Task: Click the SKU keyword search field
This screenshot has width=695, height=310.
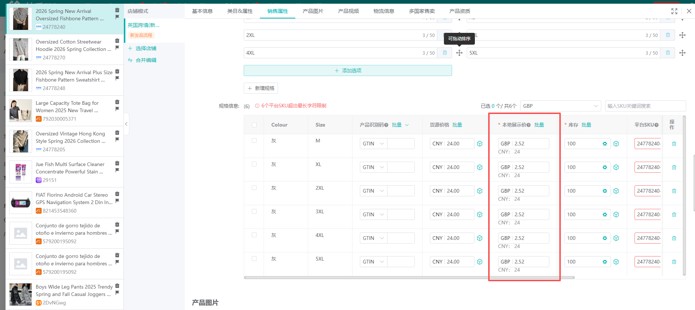Action: click(645, 106)
